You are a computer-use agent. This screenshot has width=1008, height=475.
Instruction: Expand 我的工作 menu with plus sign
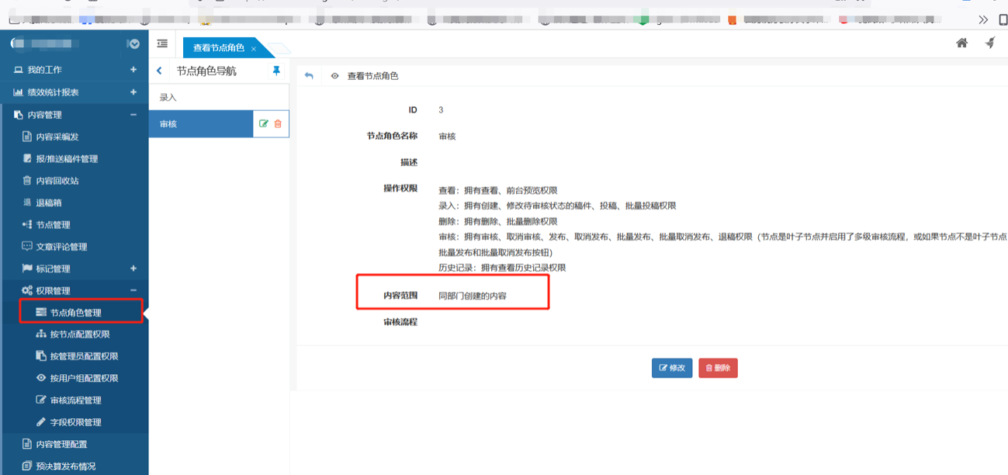(x=133, y=70)
